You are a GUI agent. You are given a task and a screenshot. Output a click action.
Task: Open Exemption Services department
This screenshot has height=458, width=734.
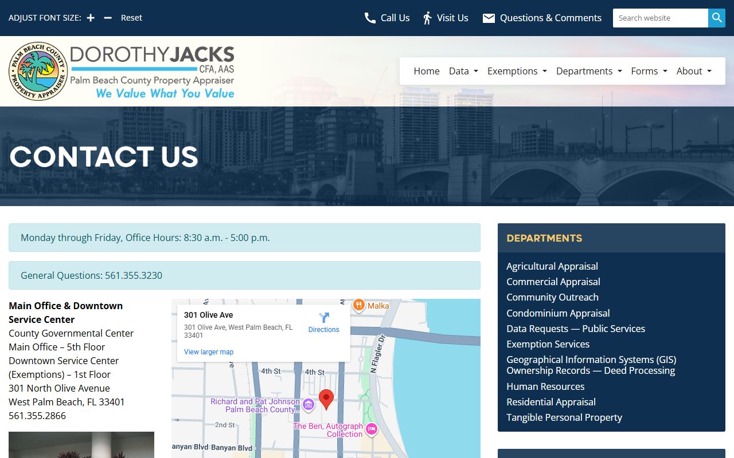548,344
